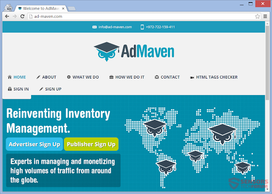The width and height of the screenshot is (272, 194).
Task: Click the browser forward arrow
Action: click(15, 16)
